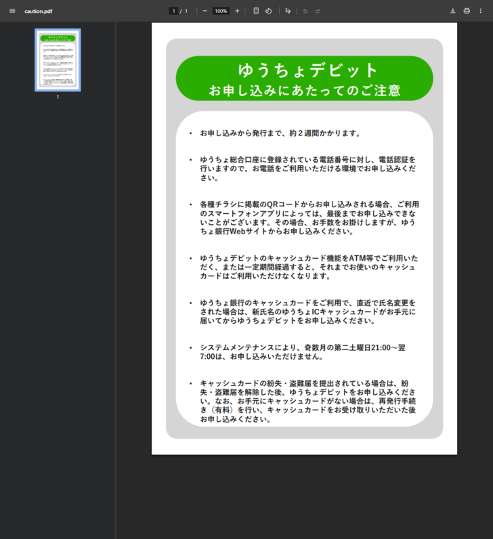Click the page number input field
This screenshot has height=539, width=493.
(173, 11)
